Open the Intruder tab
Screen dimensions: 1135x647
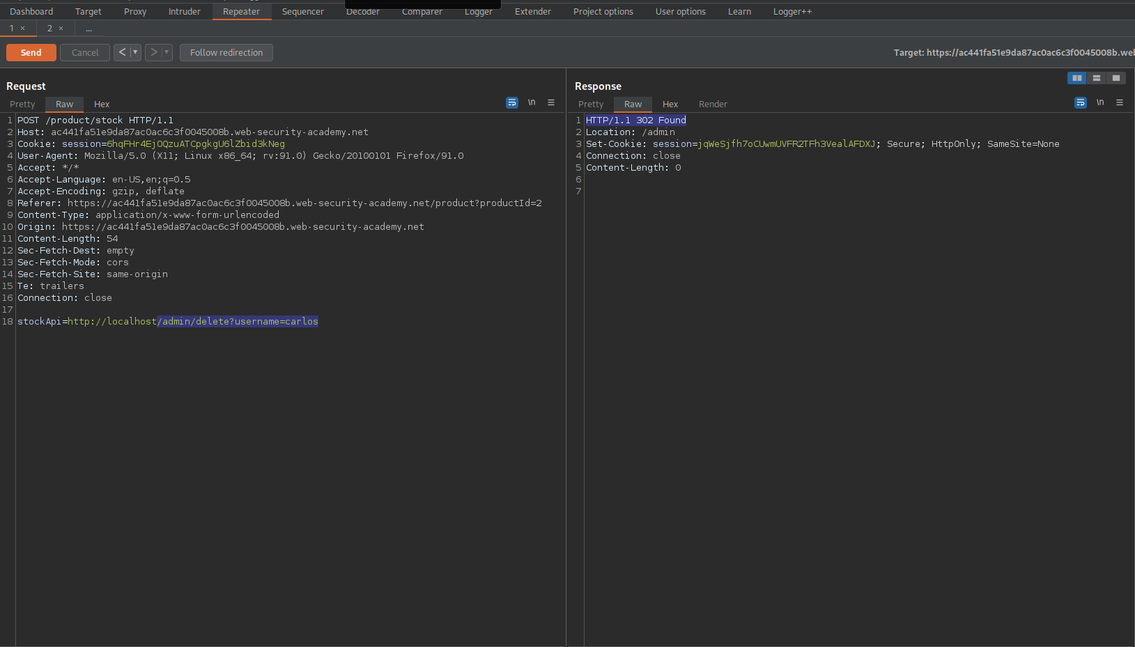click(185, 12)
